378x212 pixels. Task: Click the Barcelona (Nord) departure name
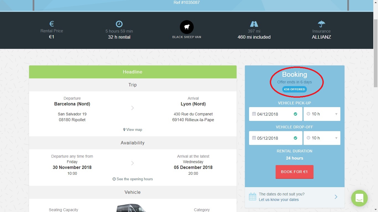pos(72,104)
